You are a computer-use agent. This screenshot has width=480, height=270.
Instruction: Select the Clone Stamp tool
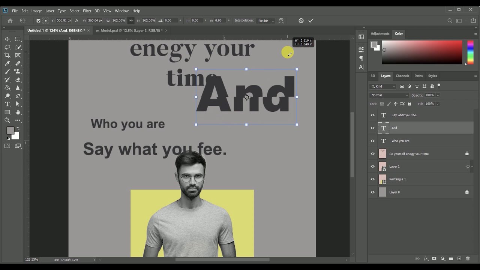pos(18,72)
